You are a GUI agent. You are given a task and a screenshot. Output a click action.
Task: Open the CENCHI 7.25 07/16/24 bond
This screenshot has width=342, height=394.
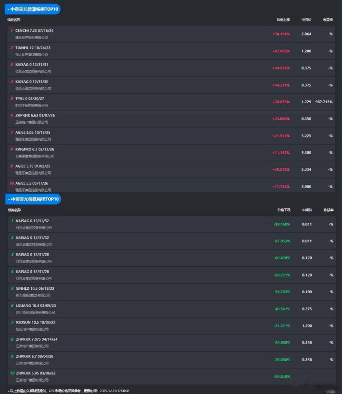(34, 30)
